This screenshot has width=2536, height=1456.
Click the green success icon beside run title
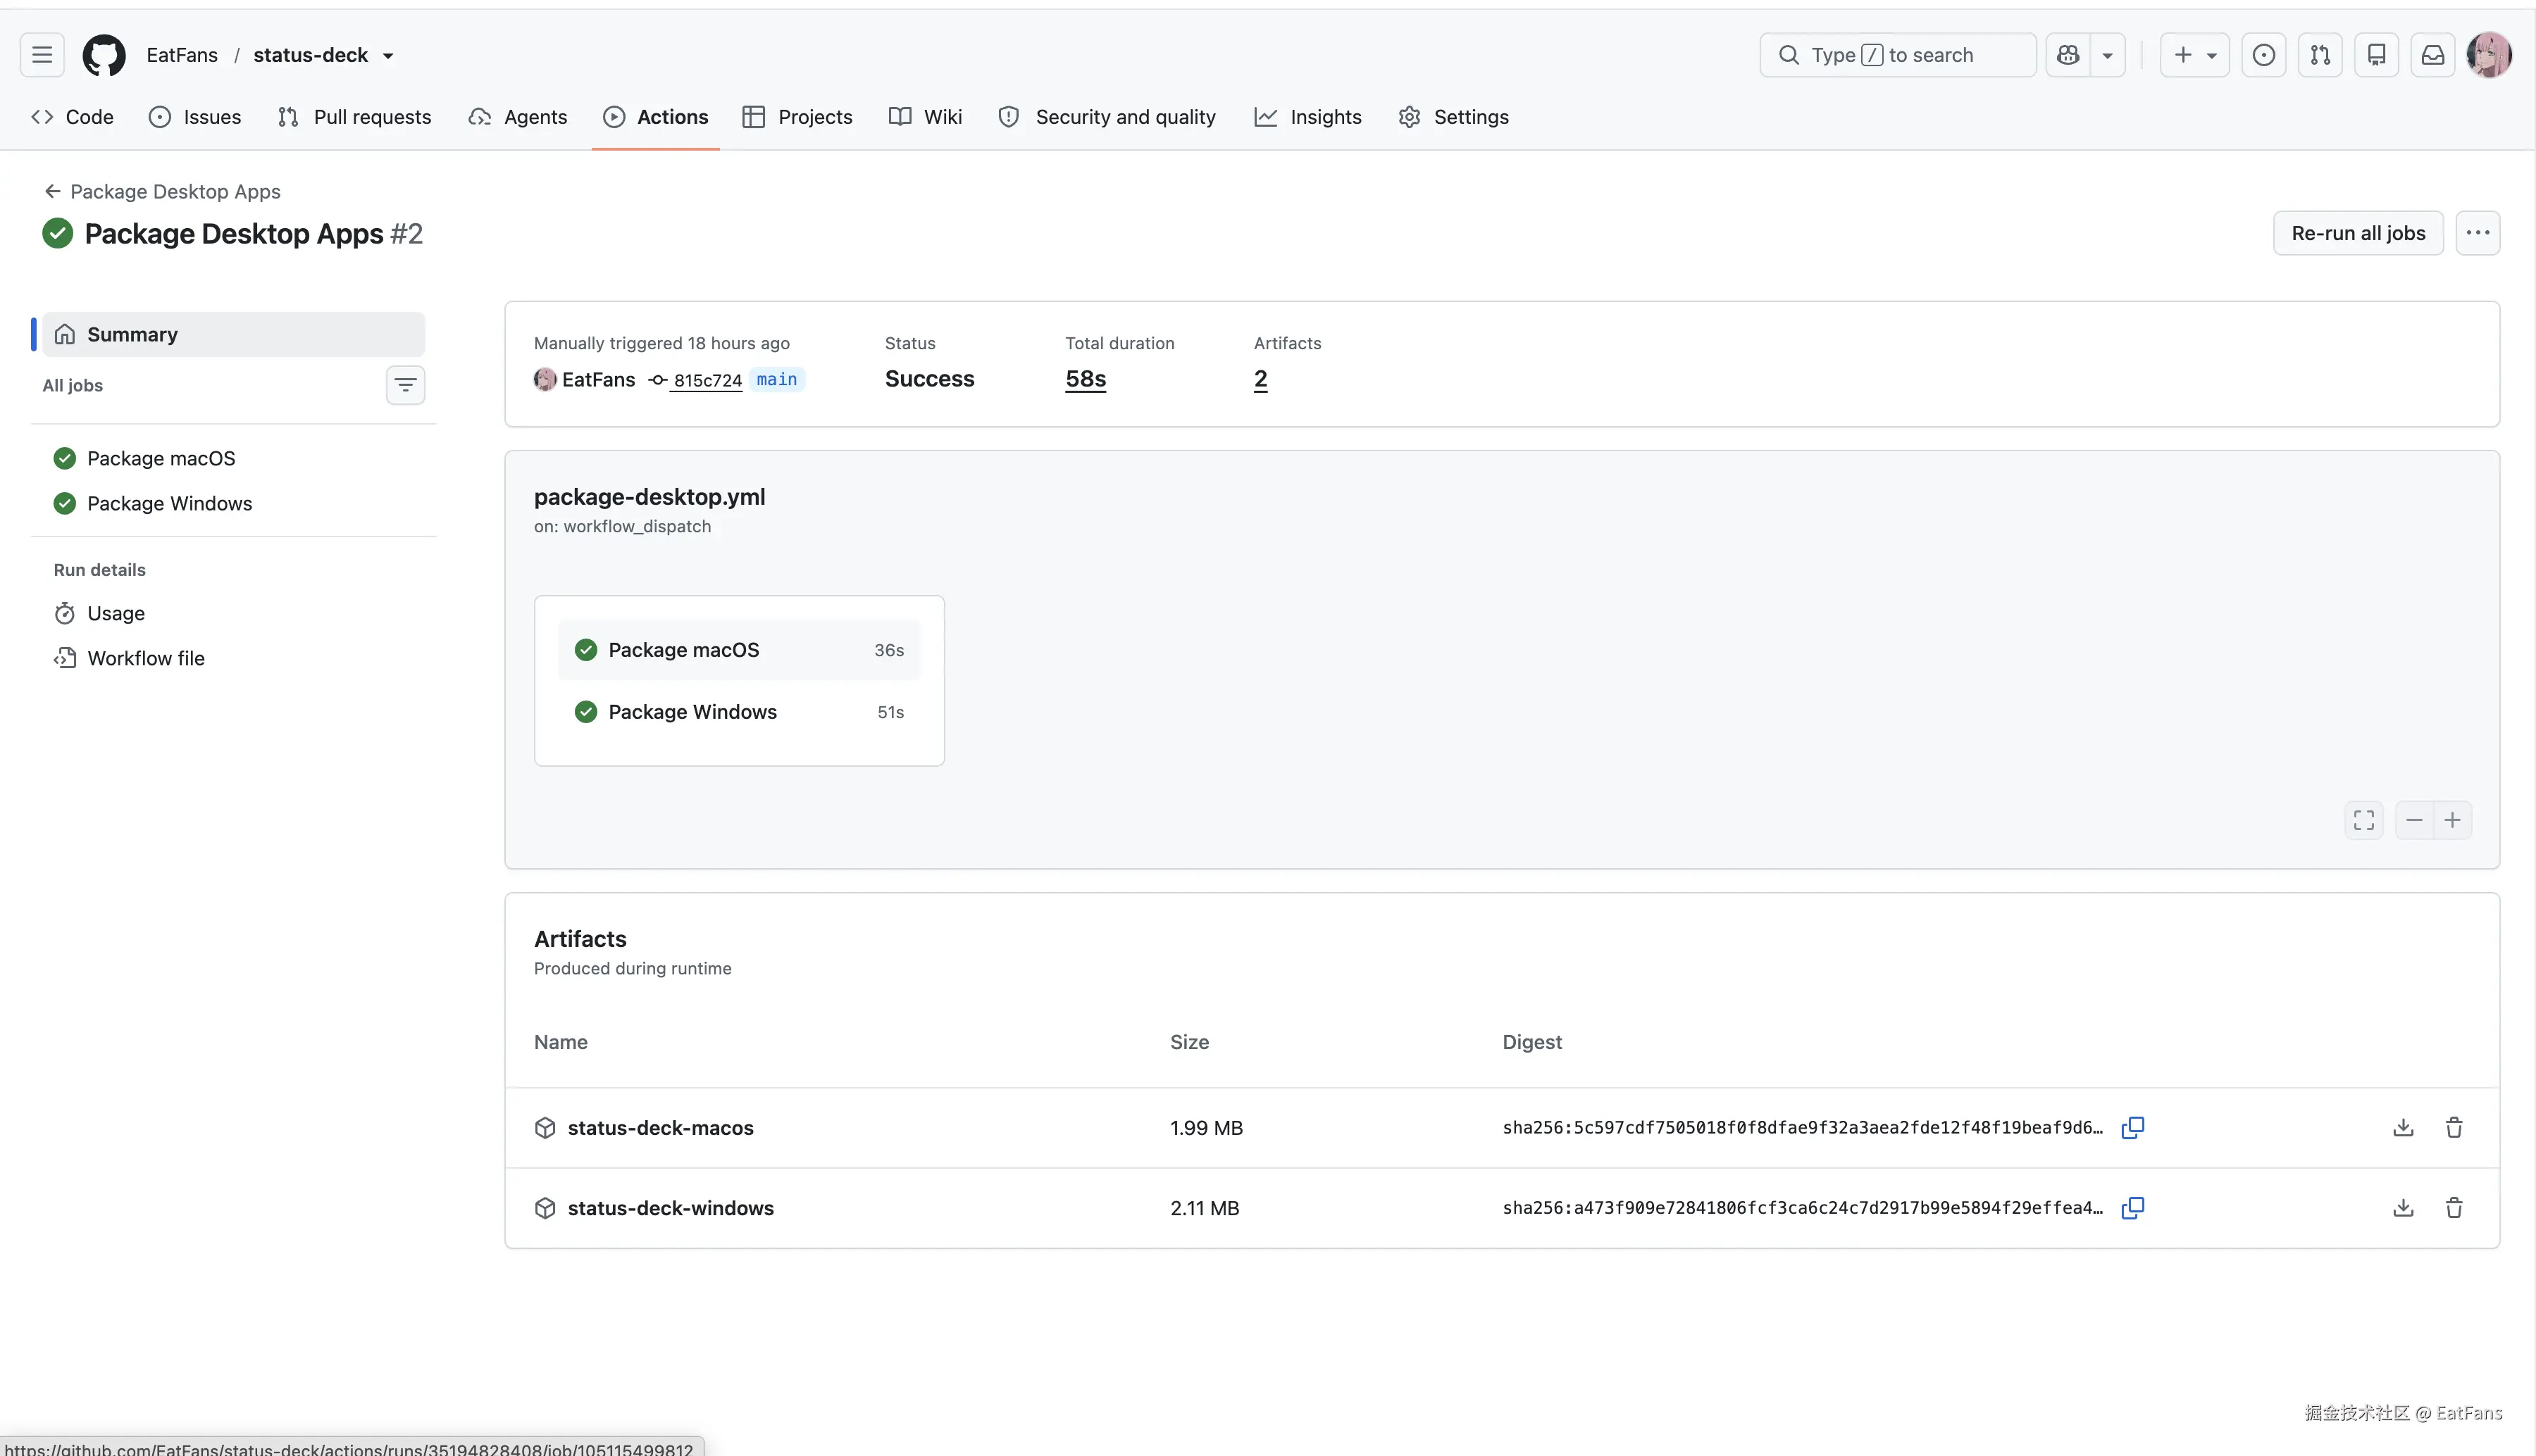pyautogui.click(x=58, y=233)
